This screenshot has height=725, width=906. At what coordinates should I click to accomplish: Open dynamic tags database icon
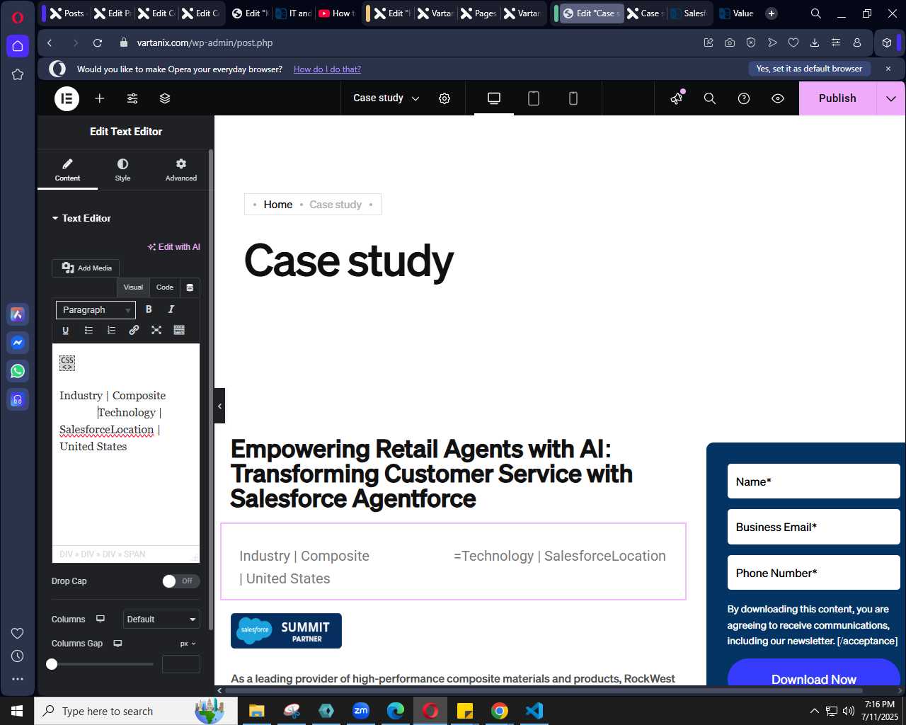pos(190,287)
